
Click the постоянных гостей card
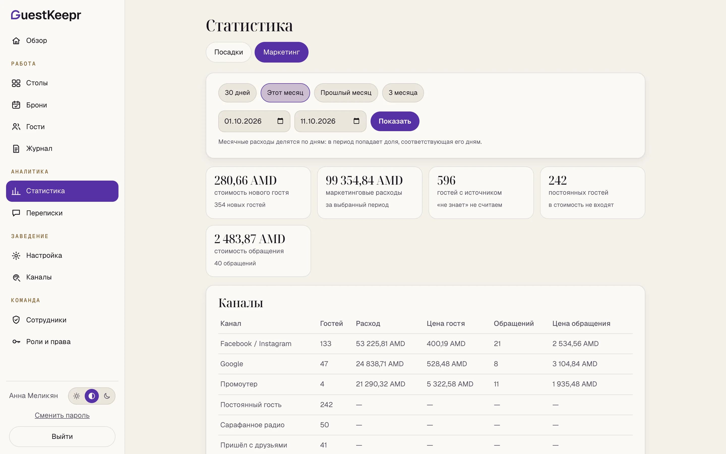[592, 193]
